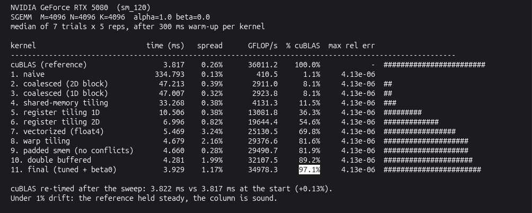Click the '11. final (tuned + beta0)' label
Viewport: 532px width, 213px height.
tap(64, 170)
